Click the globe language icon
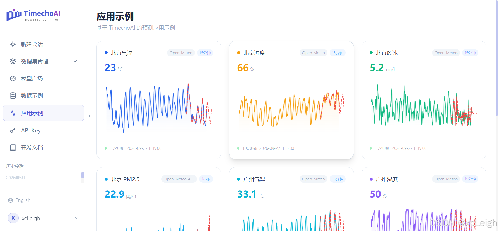498x231 pixels. (x=10, y=200)
